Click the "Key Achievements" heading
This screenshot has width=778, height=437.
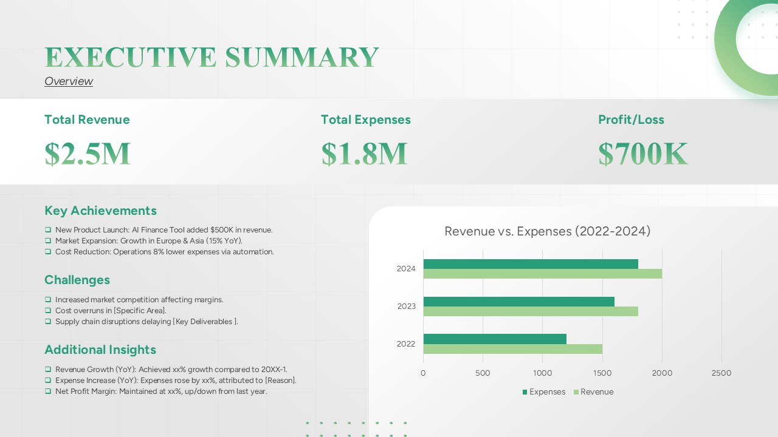click(100, 211)
